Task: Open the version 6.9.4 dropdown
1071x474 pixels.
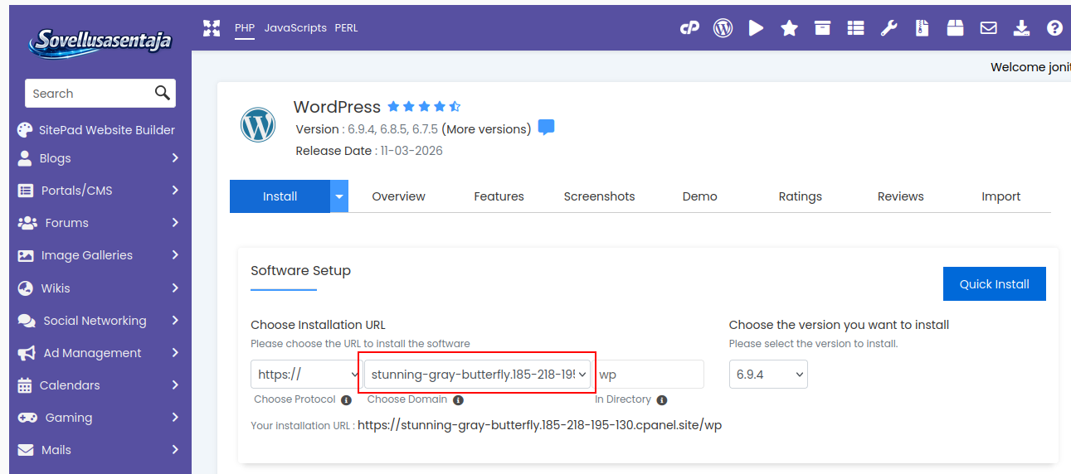Action: click(768, 375)
